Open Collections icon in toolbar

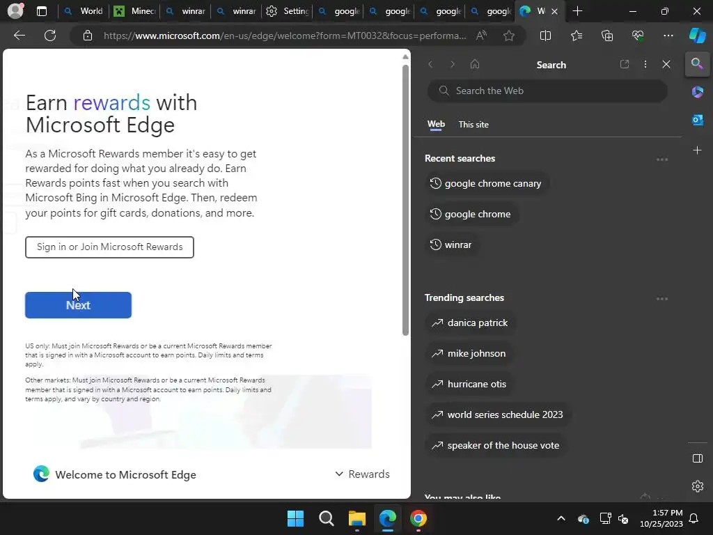click(607, 36)
